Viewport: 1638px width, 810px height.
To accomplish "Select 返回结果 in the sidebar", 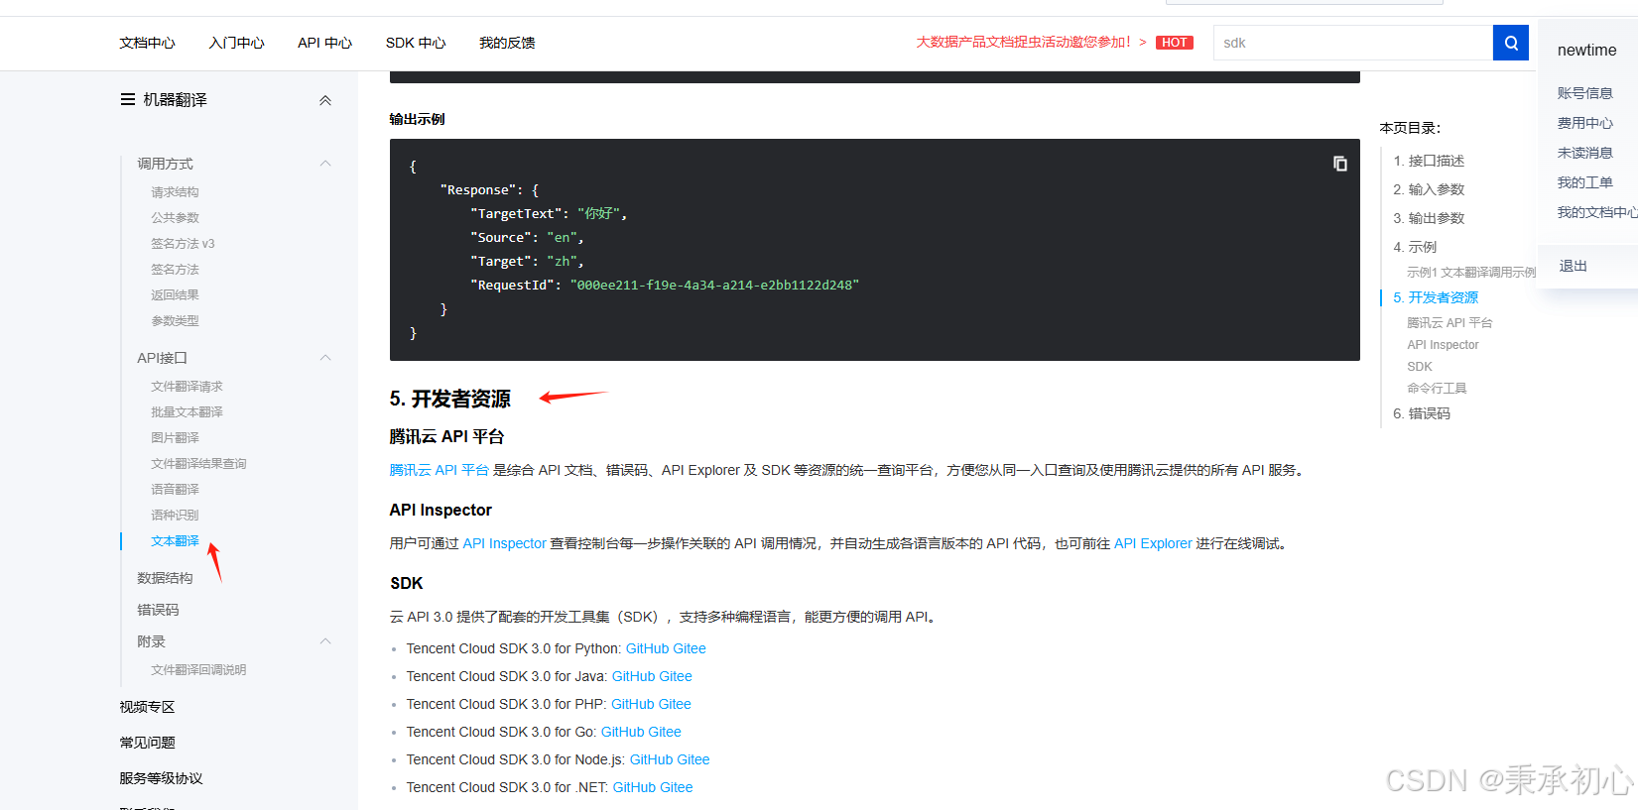I will pos(175,295).
